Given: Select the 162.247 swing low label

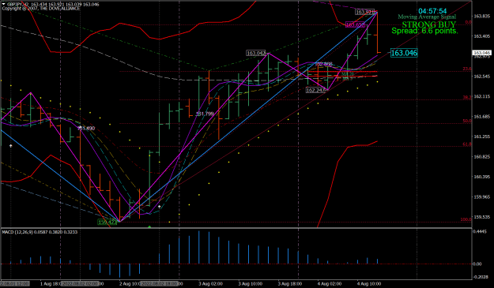Looking at the screenshot, I should 315,90.
